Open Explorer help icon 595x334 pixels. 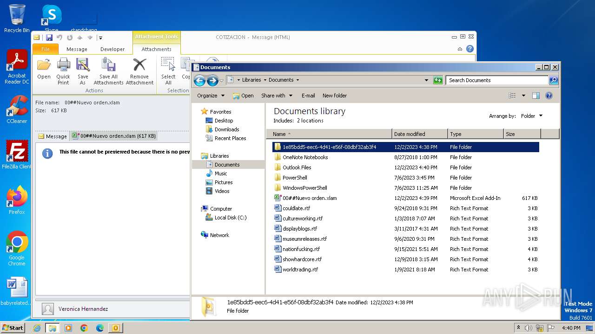click(549, 96)
